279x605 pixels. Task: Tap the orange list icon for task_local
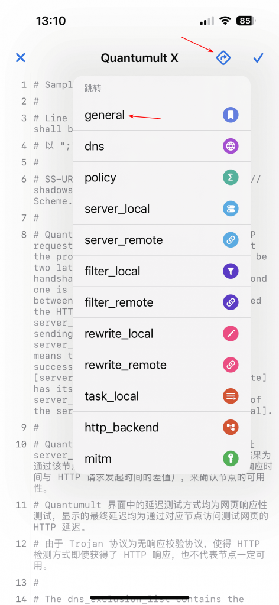pos(231,396)
